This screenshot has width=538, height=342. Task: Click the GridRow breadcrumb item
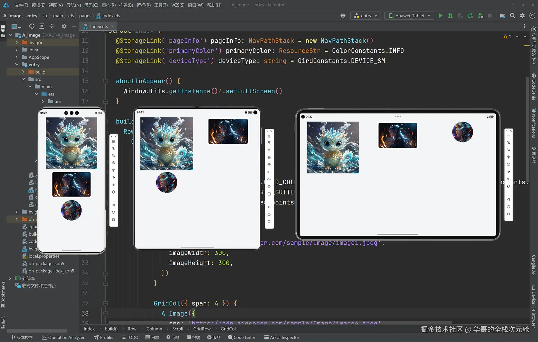(202, 329)
